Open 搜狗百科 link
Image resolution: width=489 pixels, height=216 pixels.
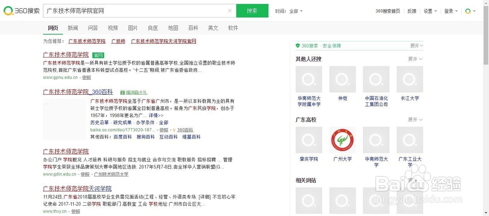pyautogui.click(x=146, y=137)
